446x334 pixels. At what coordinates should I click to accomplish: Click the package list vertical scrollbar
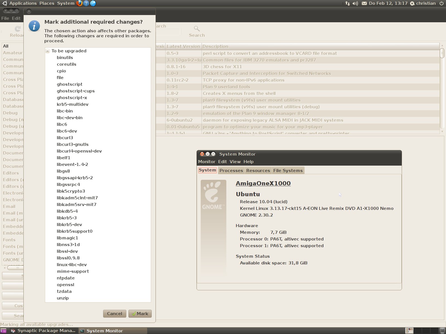click(442, 89)
